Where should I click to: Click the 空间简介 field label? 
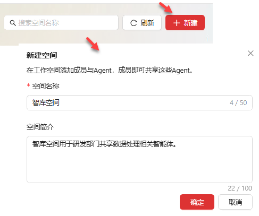point(40,127)
